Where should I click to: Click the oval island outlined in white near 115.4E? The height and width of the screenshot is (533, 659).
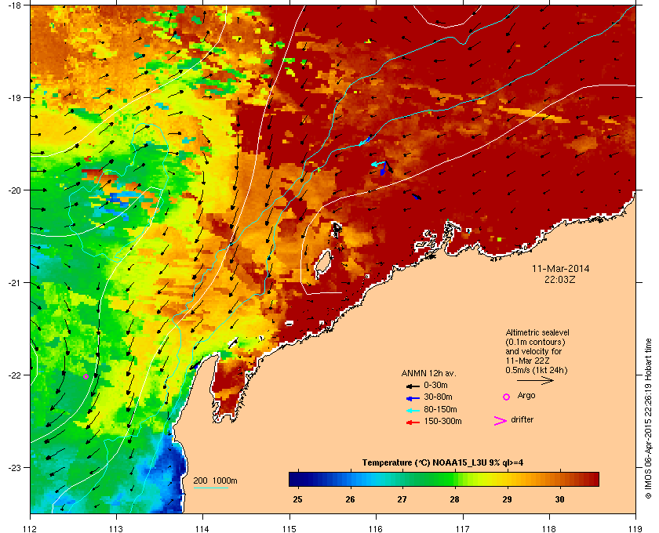[323, 264]
